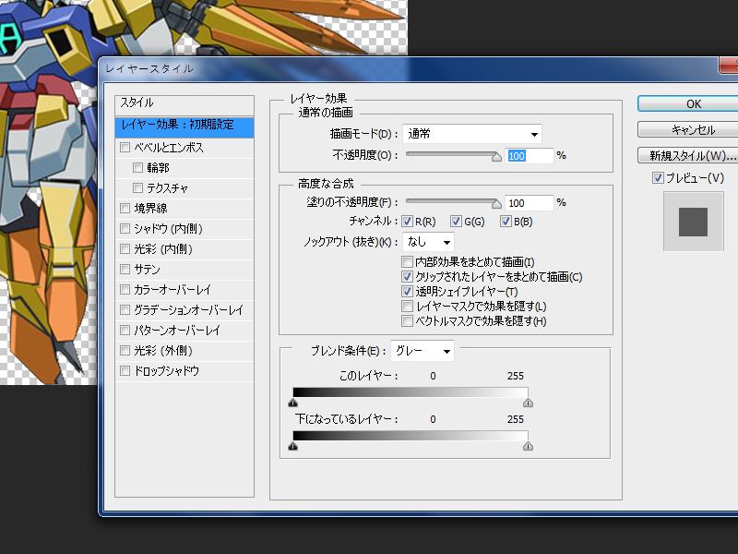
Task: Toggle the プレビュー checkbox
Action: [658, 177]
